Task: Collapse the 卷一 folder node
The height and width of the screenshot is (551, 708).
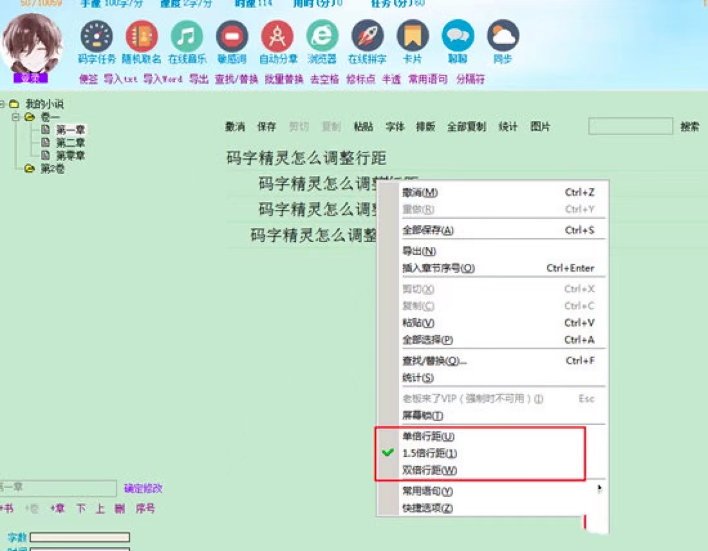Action: pyautogui.click(x=15, y=117)
